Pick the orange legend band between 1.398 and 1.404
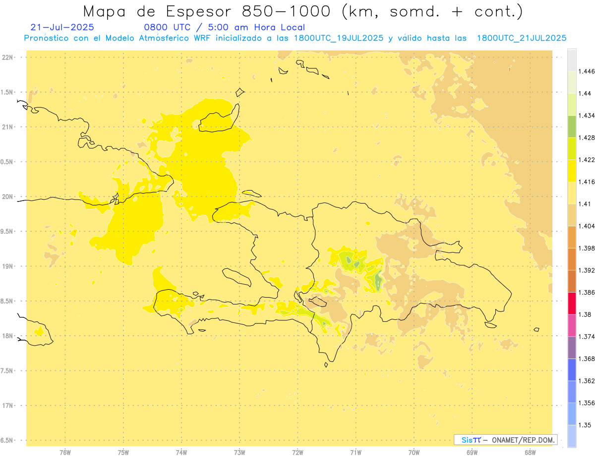The width and height of the screenshot is (595, 459). [572, 237]
